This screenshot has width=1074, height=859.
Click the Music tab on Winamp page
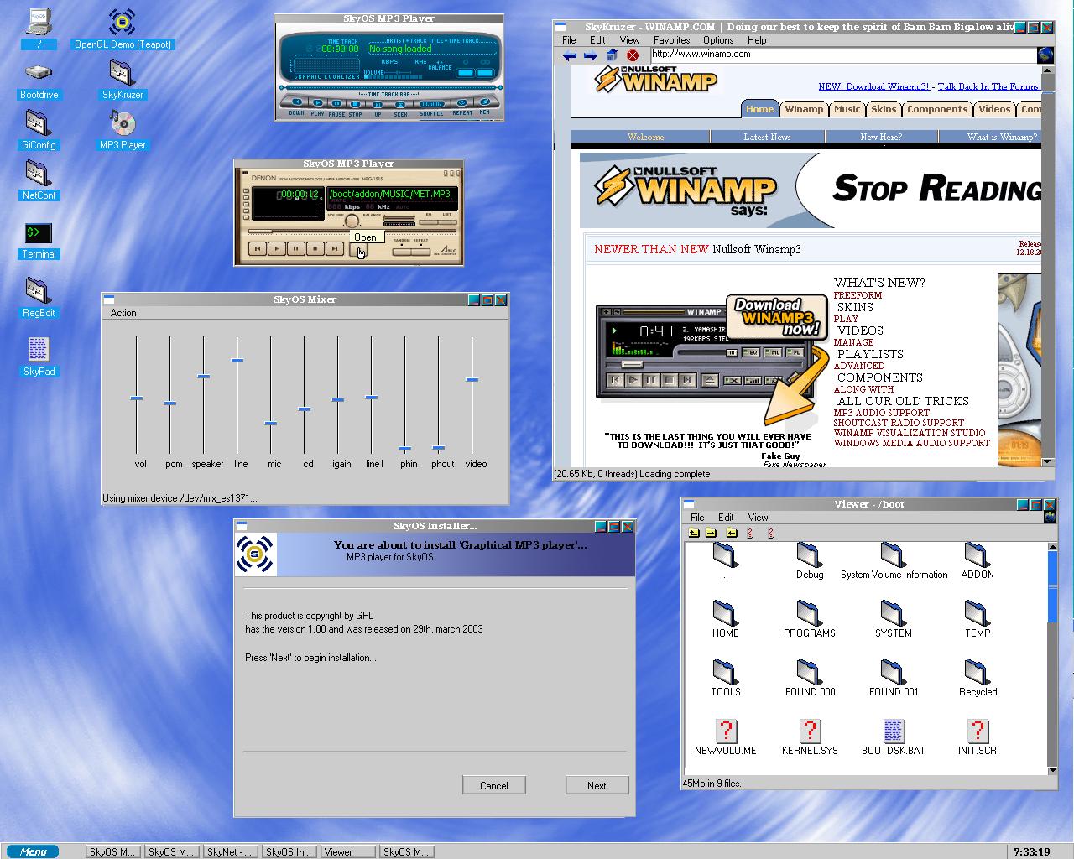847,109
